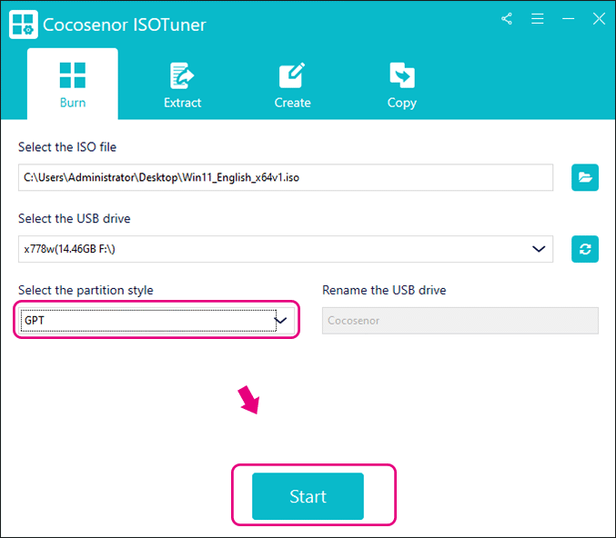Switch to the Create tab
This screenshot has height=538, width=616.
click(292, 84)
